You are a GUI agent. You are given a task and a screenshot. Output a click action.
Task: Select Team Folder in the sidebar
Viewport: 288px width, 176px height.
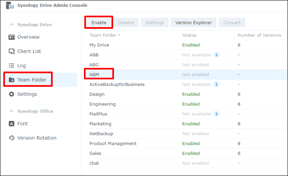click(x=31, y=80)
